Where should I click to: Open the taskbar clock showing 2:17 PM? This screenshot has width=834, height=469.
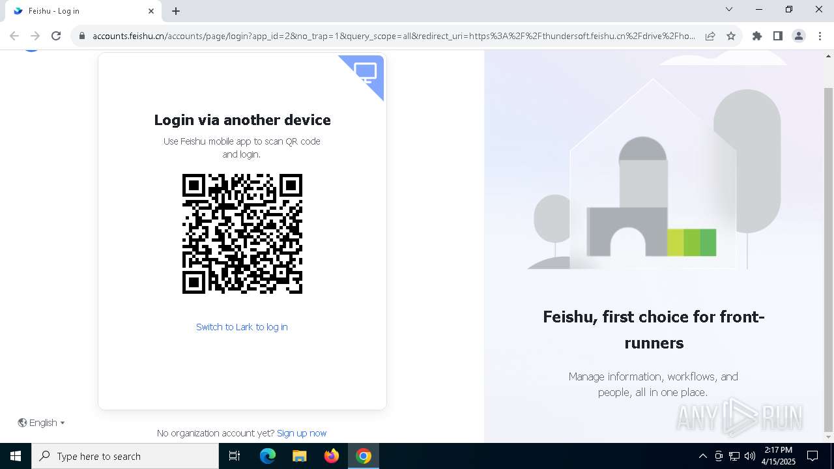pos(779,456)
